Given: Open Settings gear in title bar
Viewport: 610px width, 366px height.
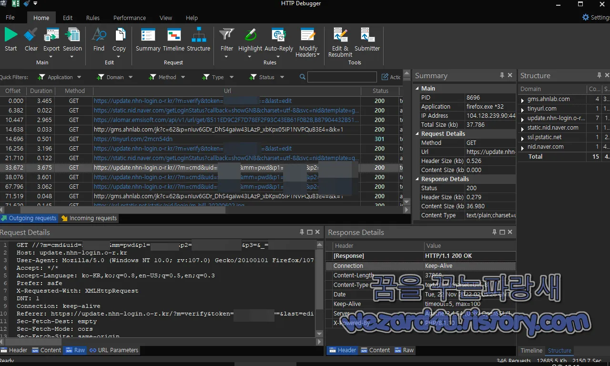Looking at the screenshot, I should [x=586, y=17].
